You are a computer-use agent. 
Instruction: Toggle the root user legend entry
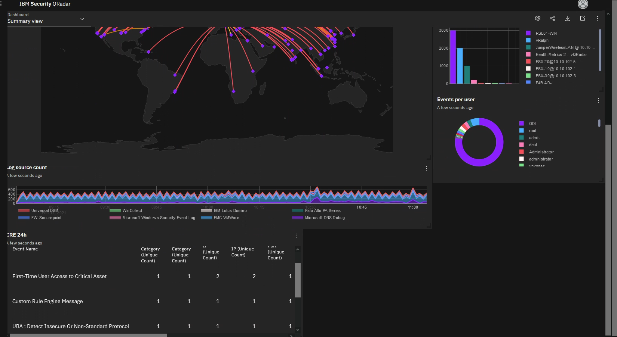(x=528, y=131)
